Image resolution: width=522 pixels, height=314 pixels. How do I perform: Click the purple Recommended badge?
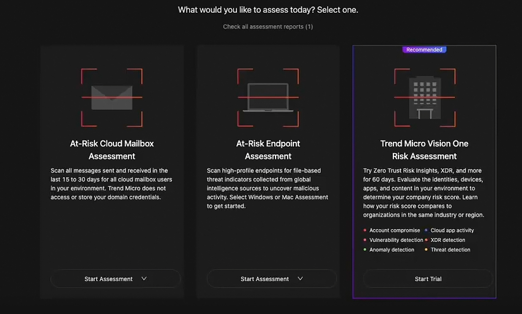click(424, 50)
